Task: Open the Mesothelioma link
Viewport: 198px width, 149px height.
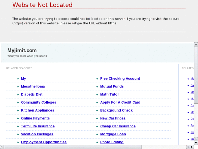Action: 33,86
